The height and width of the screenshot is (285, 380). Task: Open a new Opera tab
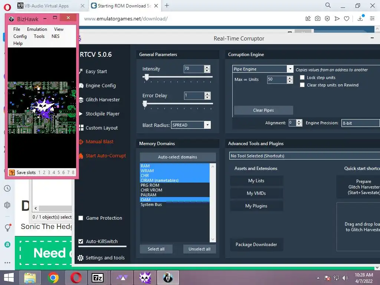[167, 5]
